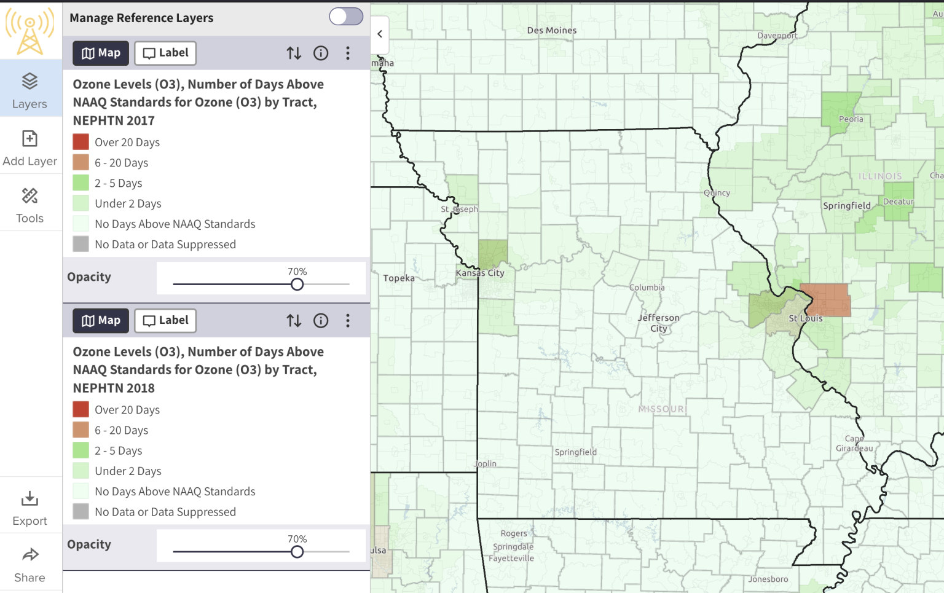Toggle Label display for the 2018 ozone layer
The width and height of the screenshot is (944, 593).
coord(165,320)
